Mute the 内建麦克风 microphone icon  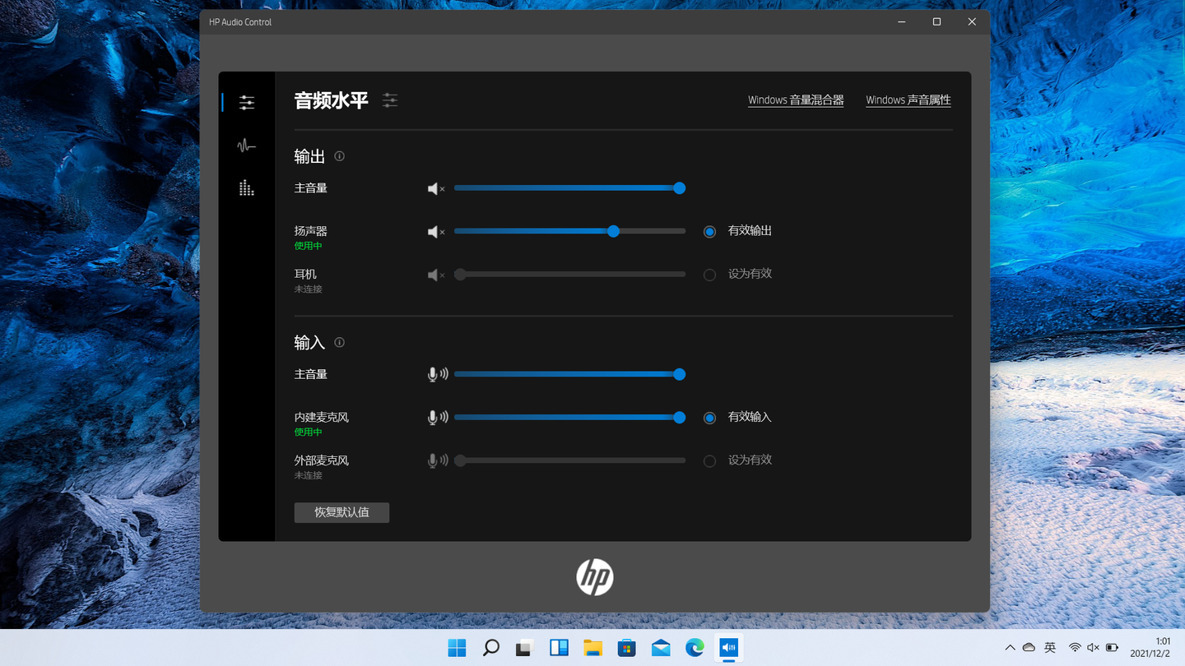click(x=438, y=418)
